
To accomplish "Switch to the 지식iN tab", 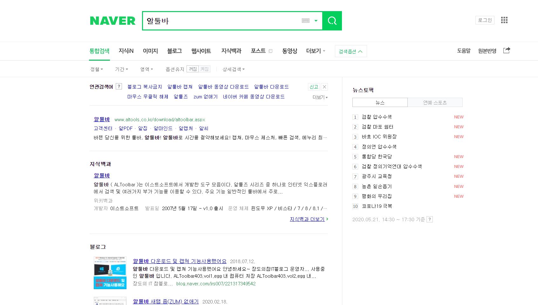I will pos(126,51).
